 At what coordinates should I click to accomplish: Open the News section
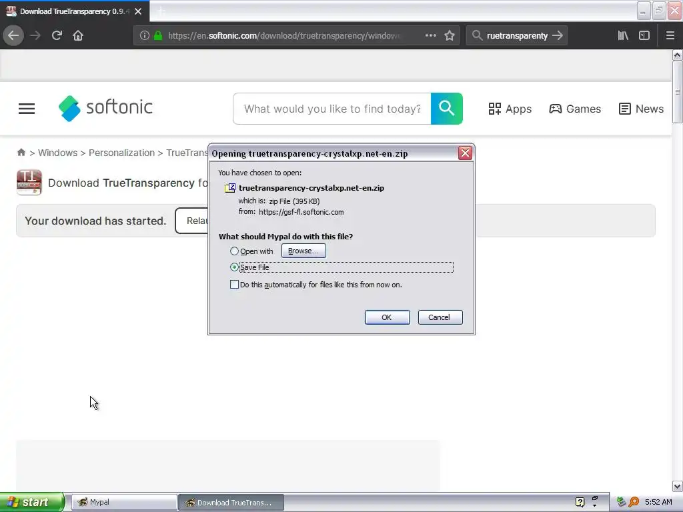(x=641, y=109)
